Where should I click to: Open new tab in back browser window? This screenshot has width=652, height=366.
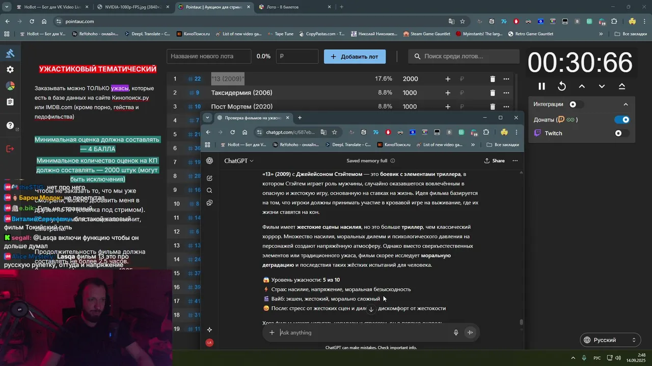pyautogui.click(x=341, y=7)
